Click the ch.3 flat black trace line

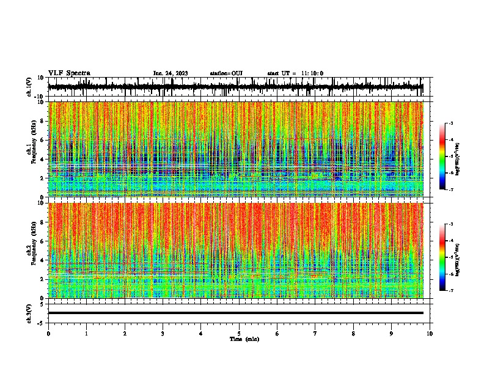pos(235,313)
